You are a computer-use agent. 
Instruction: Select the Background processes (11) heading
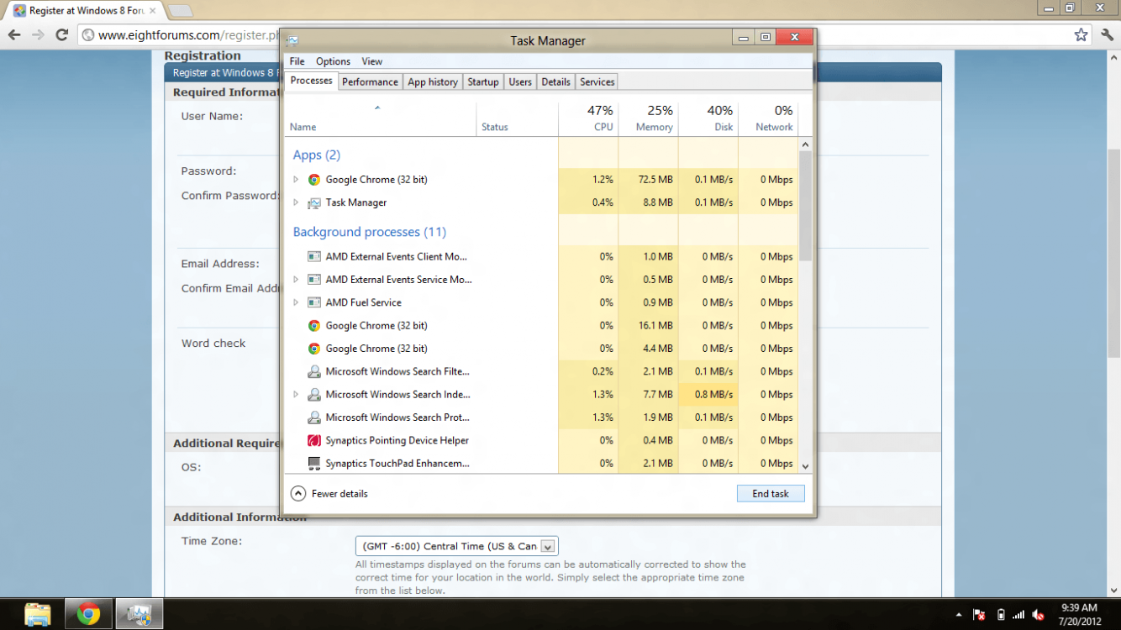[x=370, y=232]
